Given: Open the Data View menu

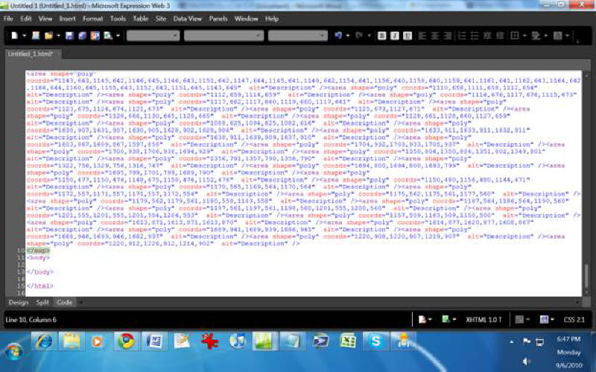Looking at the screenshot, I should 188,18.
